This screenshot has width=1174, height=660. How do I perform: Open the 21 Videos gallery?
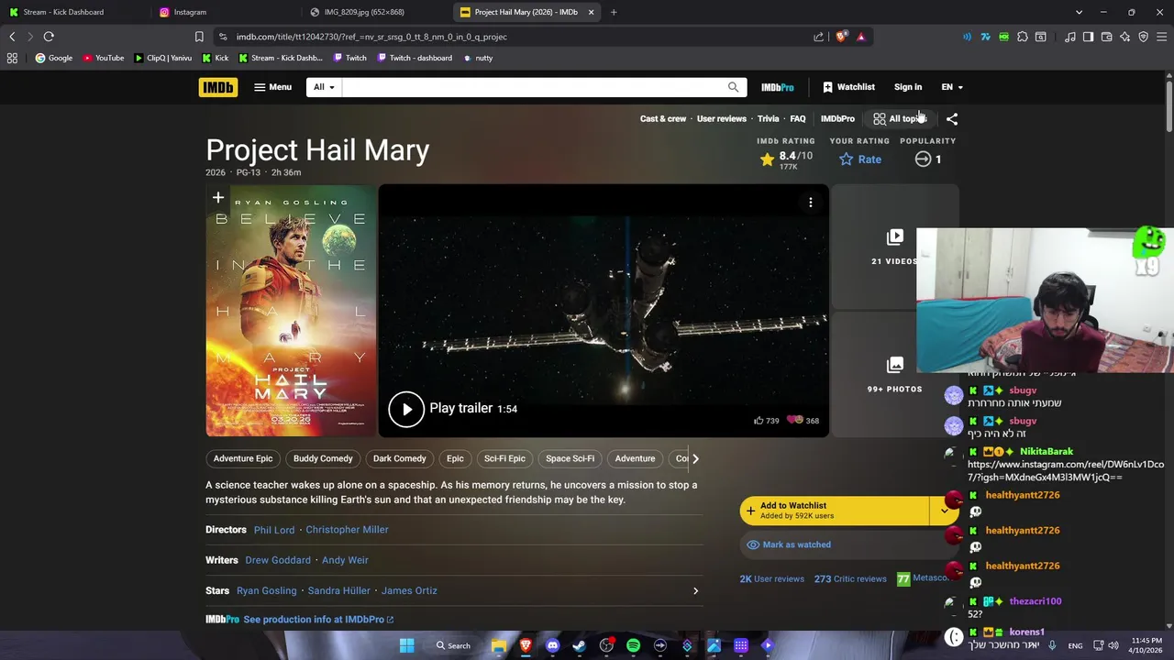pyautogui.click(x=895, y=247)
